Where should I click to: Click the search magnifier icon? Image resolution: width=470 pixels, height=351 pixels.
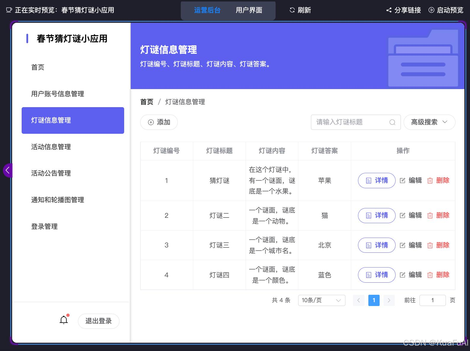coord(392,122)
